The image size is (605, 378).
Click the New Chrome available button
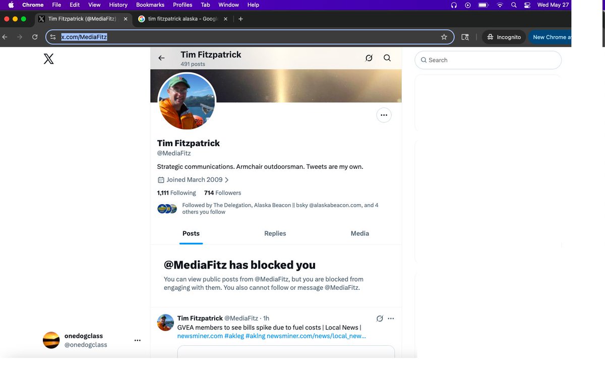[550, 37]
